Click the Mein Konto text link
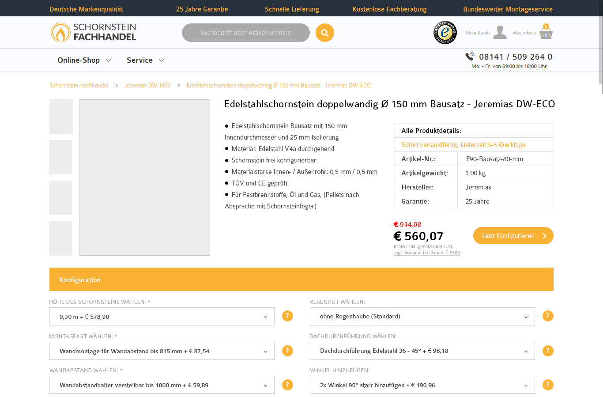The height and width of the screenshot is (397, 603). coord(478,33)
